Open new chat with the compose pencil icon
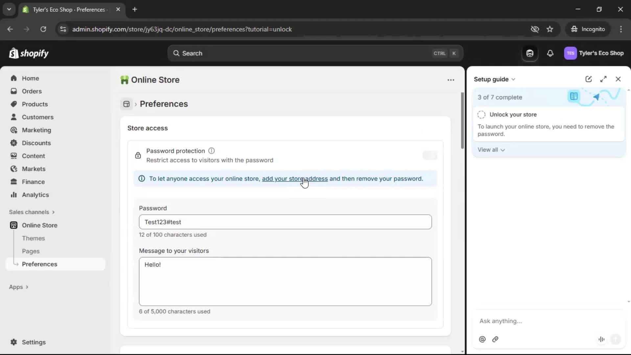 [x=588, y=79]
